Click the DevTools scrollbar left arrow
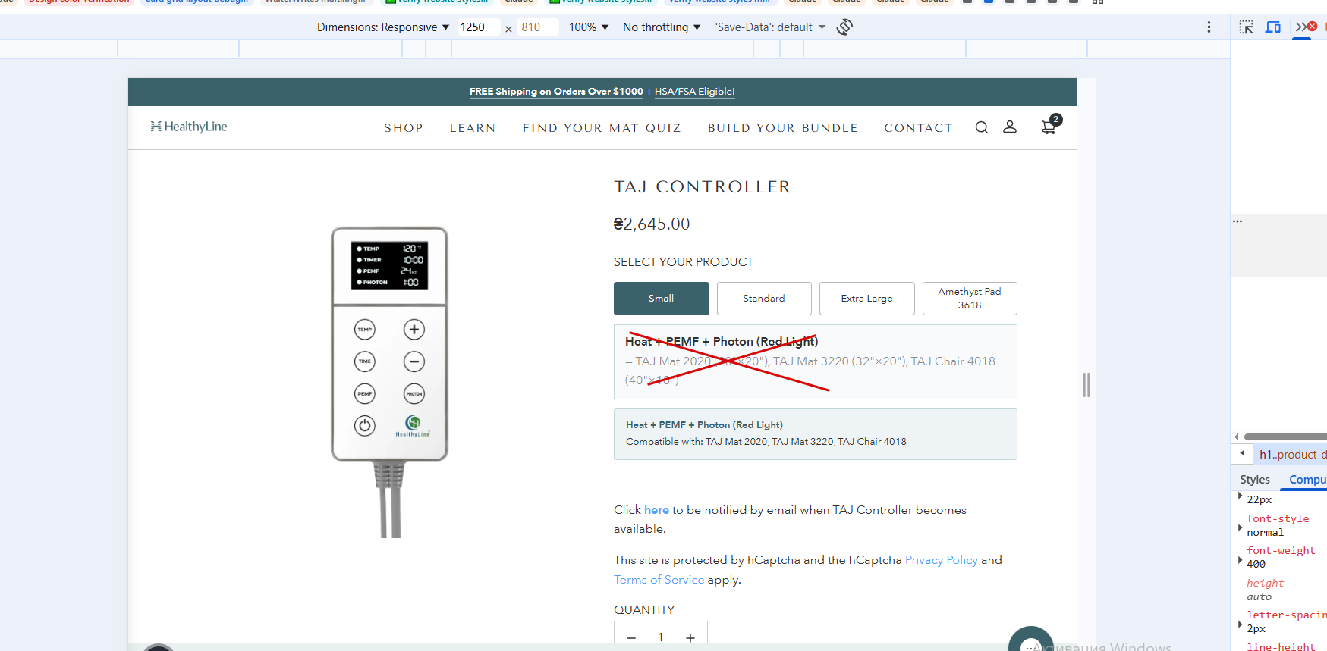The image size is (1327, 651). (1237, 437)
